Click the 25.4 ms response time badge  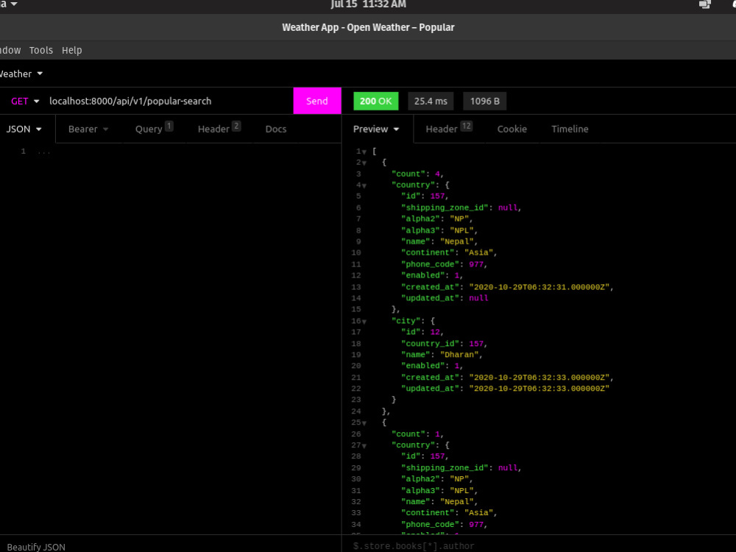pyautogui.click(x=431, y=101)
